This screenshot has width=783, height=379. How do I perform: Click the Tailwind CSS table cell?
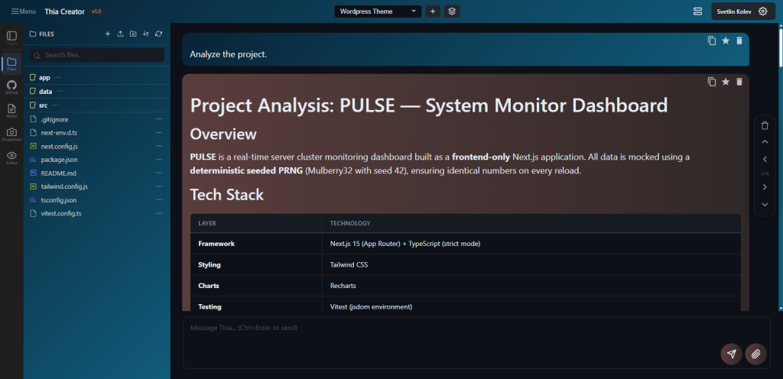[531, 265]
